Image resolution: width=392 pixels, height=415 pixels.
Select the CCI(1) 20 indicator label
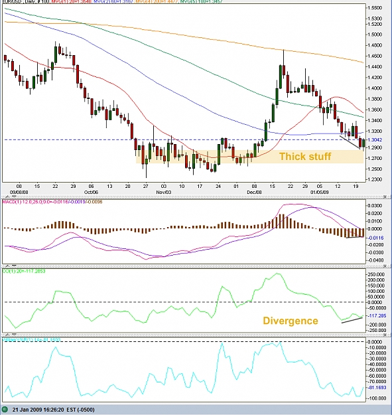(24, 271)
